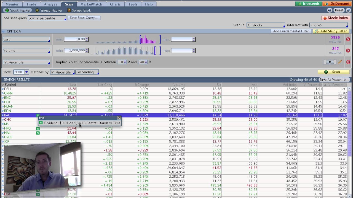Switch to the Analyze tab
Viewport: 353px width, 198px height.
pyautogui.click(x=51, y=4)
